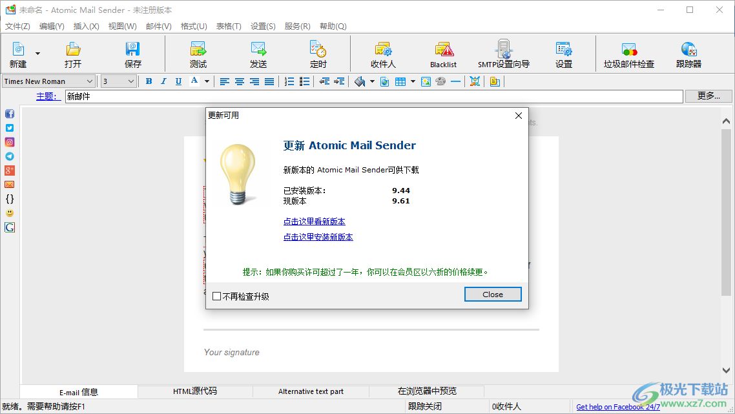Toggle underline formatting
The image size is (735, 414).
pyautogui.click(x=178, y=81)
